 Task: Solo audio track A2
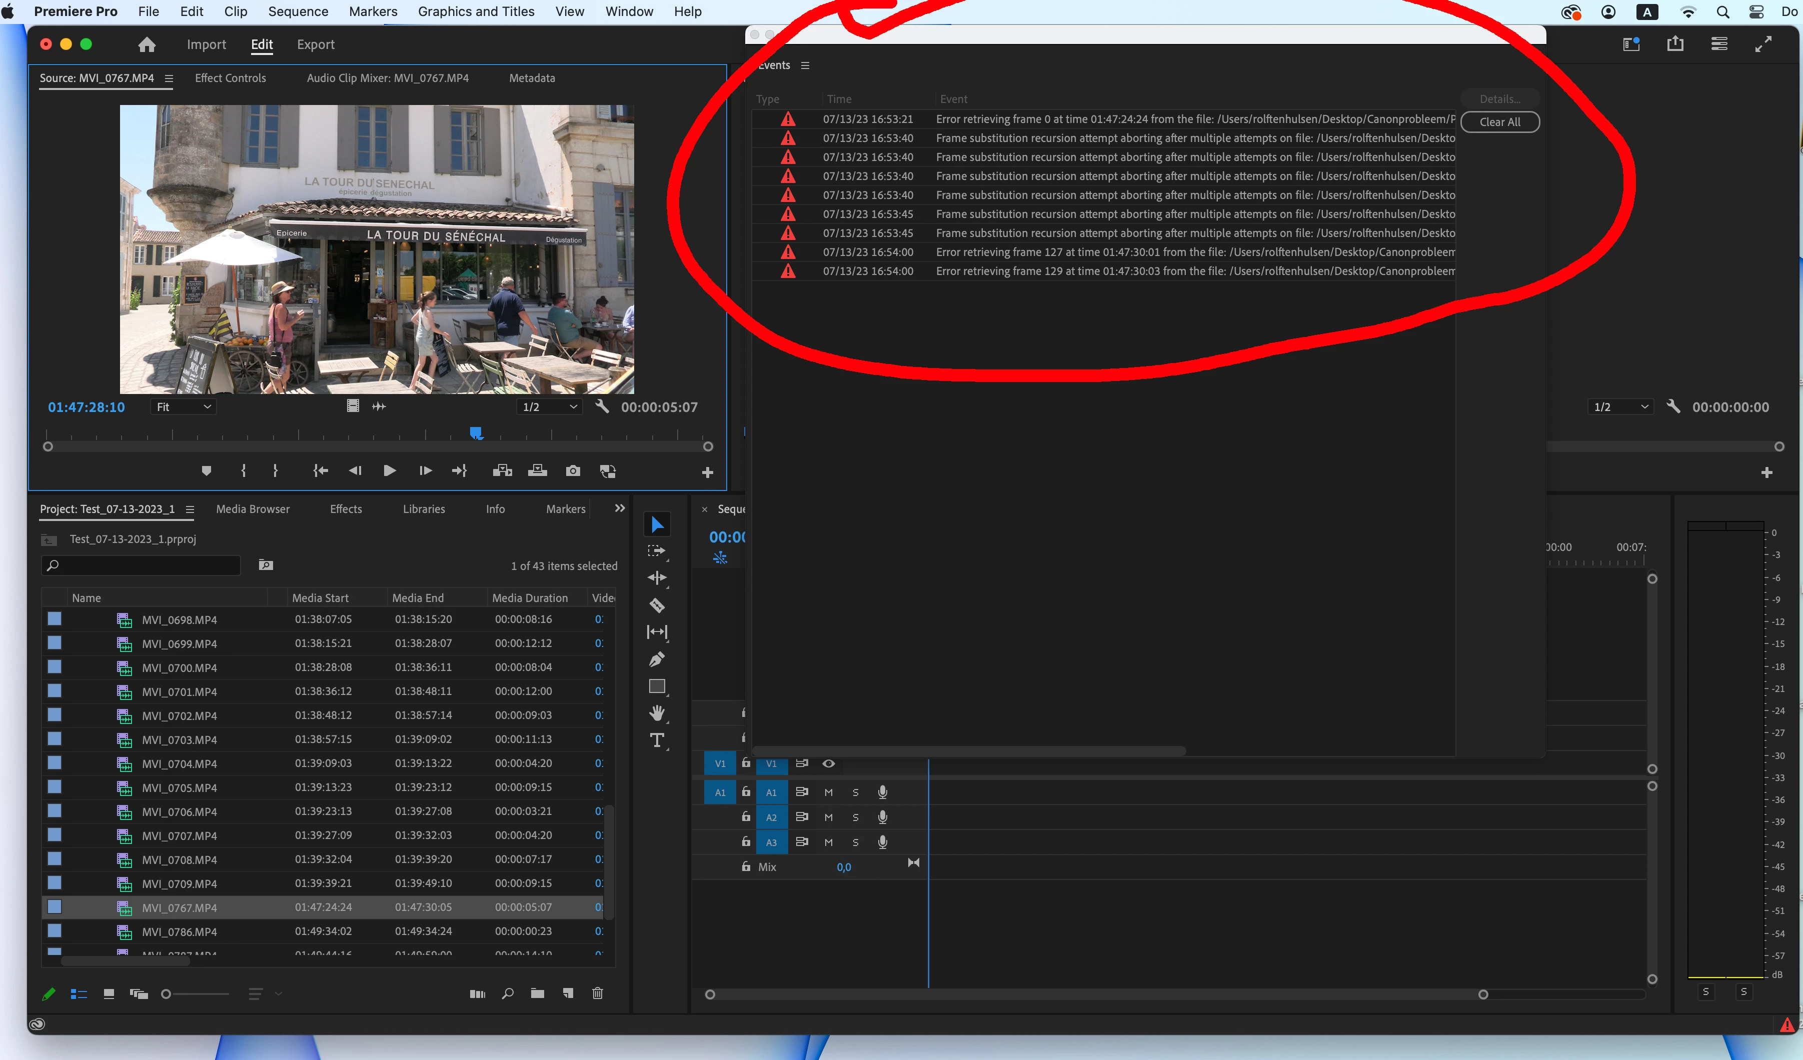(x=855, y=817)
